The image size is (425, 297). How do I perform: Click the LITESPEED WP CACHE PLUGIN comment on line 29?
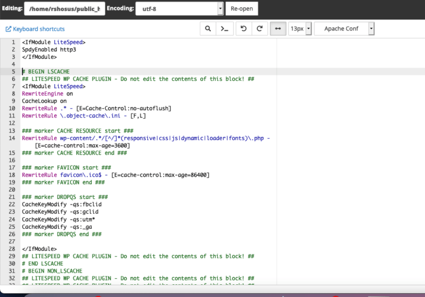point(138,257)
